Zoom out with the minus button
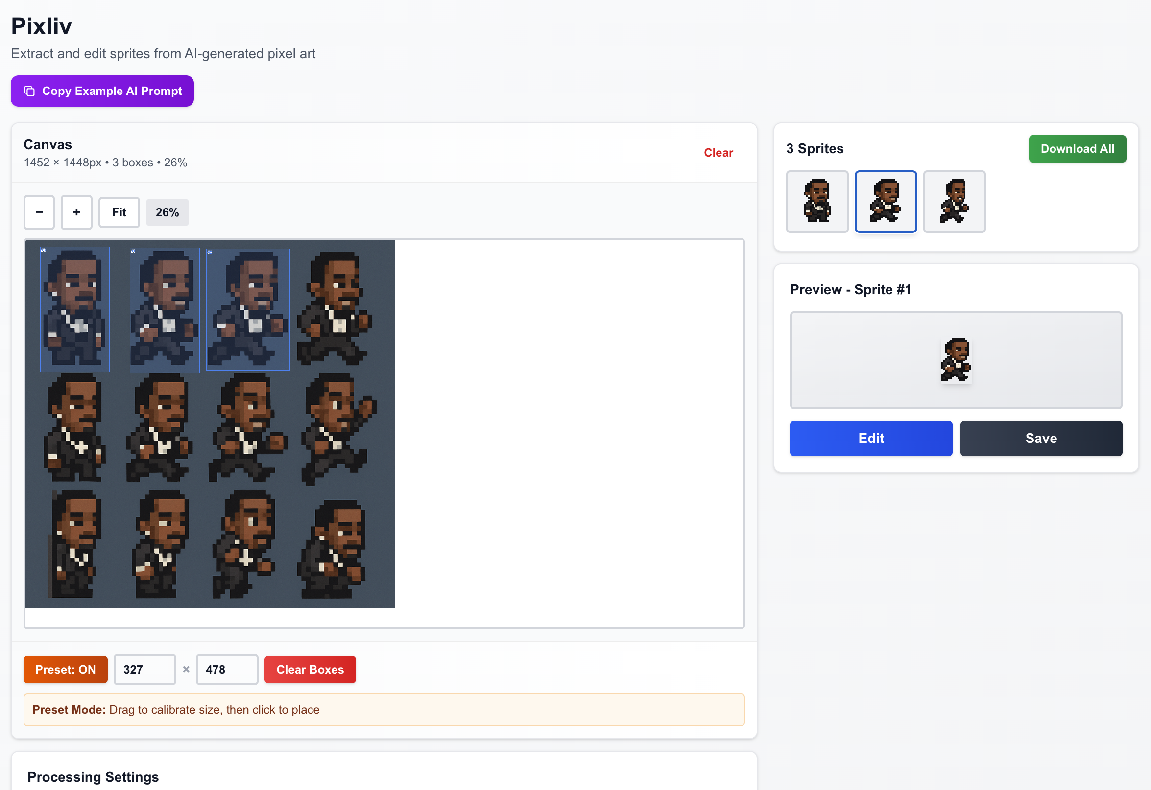1151x790 pixels. point(39,212)
